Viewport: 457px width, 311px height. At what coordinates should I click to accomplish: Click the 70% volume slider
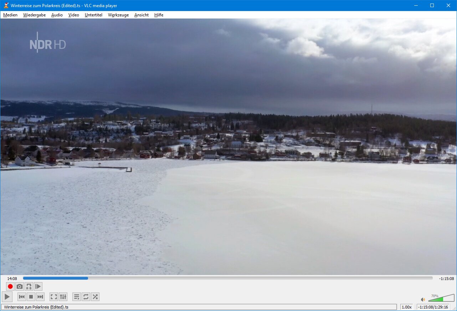click(441, 299)
